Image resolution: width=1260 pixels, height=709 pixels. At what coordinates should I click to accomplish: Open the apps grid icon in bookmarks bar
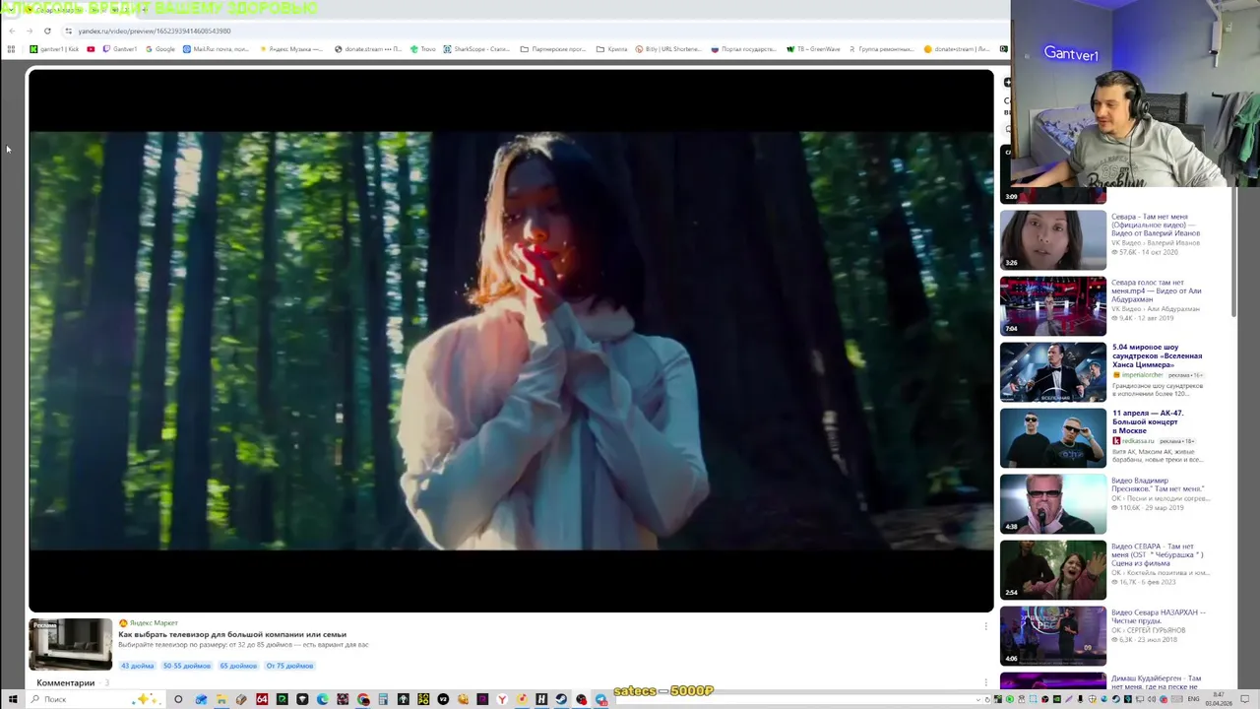click(11, 49)
